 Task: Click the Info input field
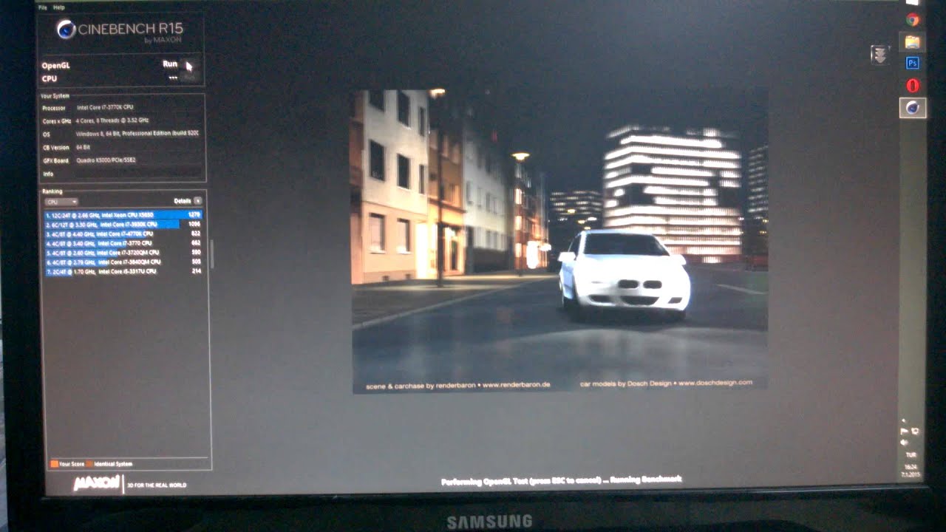139,174
